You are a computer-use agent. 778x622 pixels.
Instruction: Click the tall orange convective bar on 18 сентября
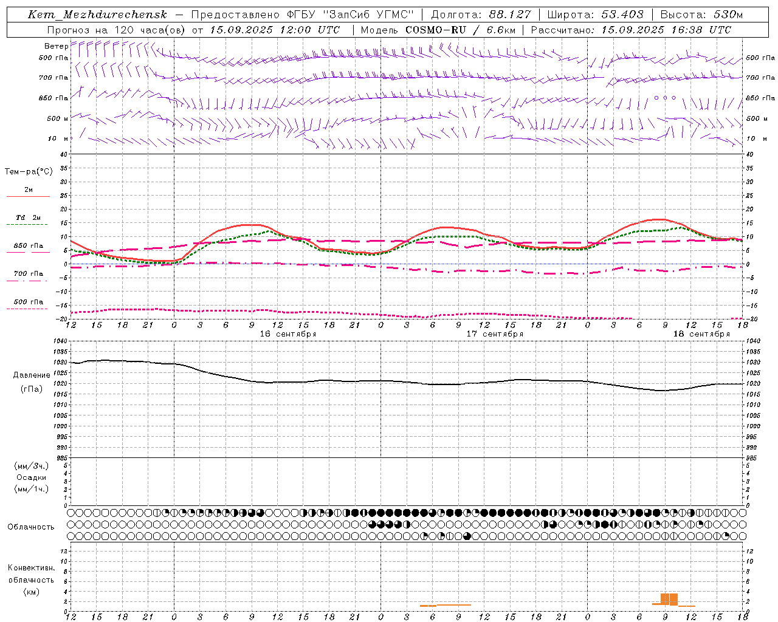point(669,600)
